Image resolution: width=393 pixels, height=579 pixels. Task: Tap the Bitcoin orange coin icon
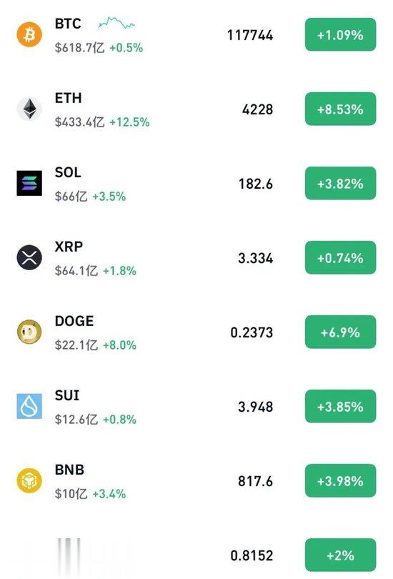tap(29, 35)
